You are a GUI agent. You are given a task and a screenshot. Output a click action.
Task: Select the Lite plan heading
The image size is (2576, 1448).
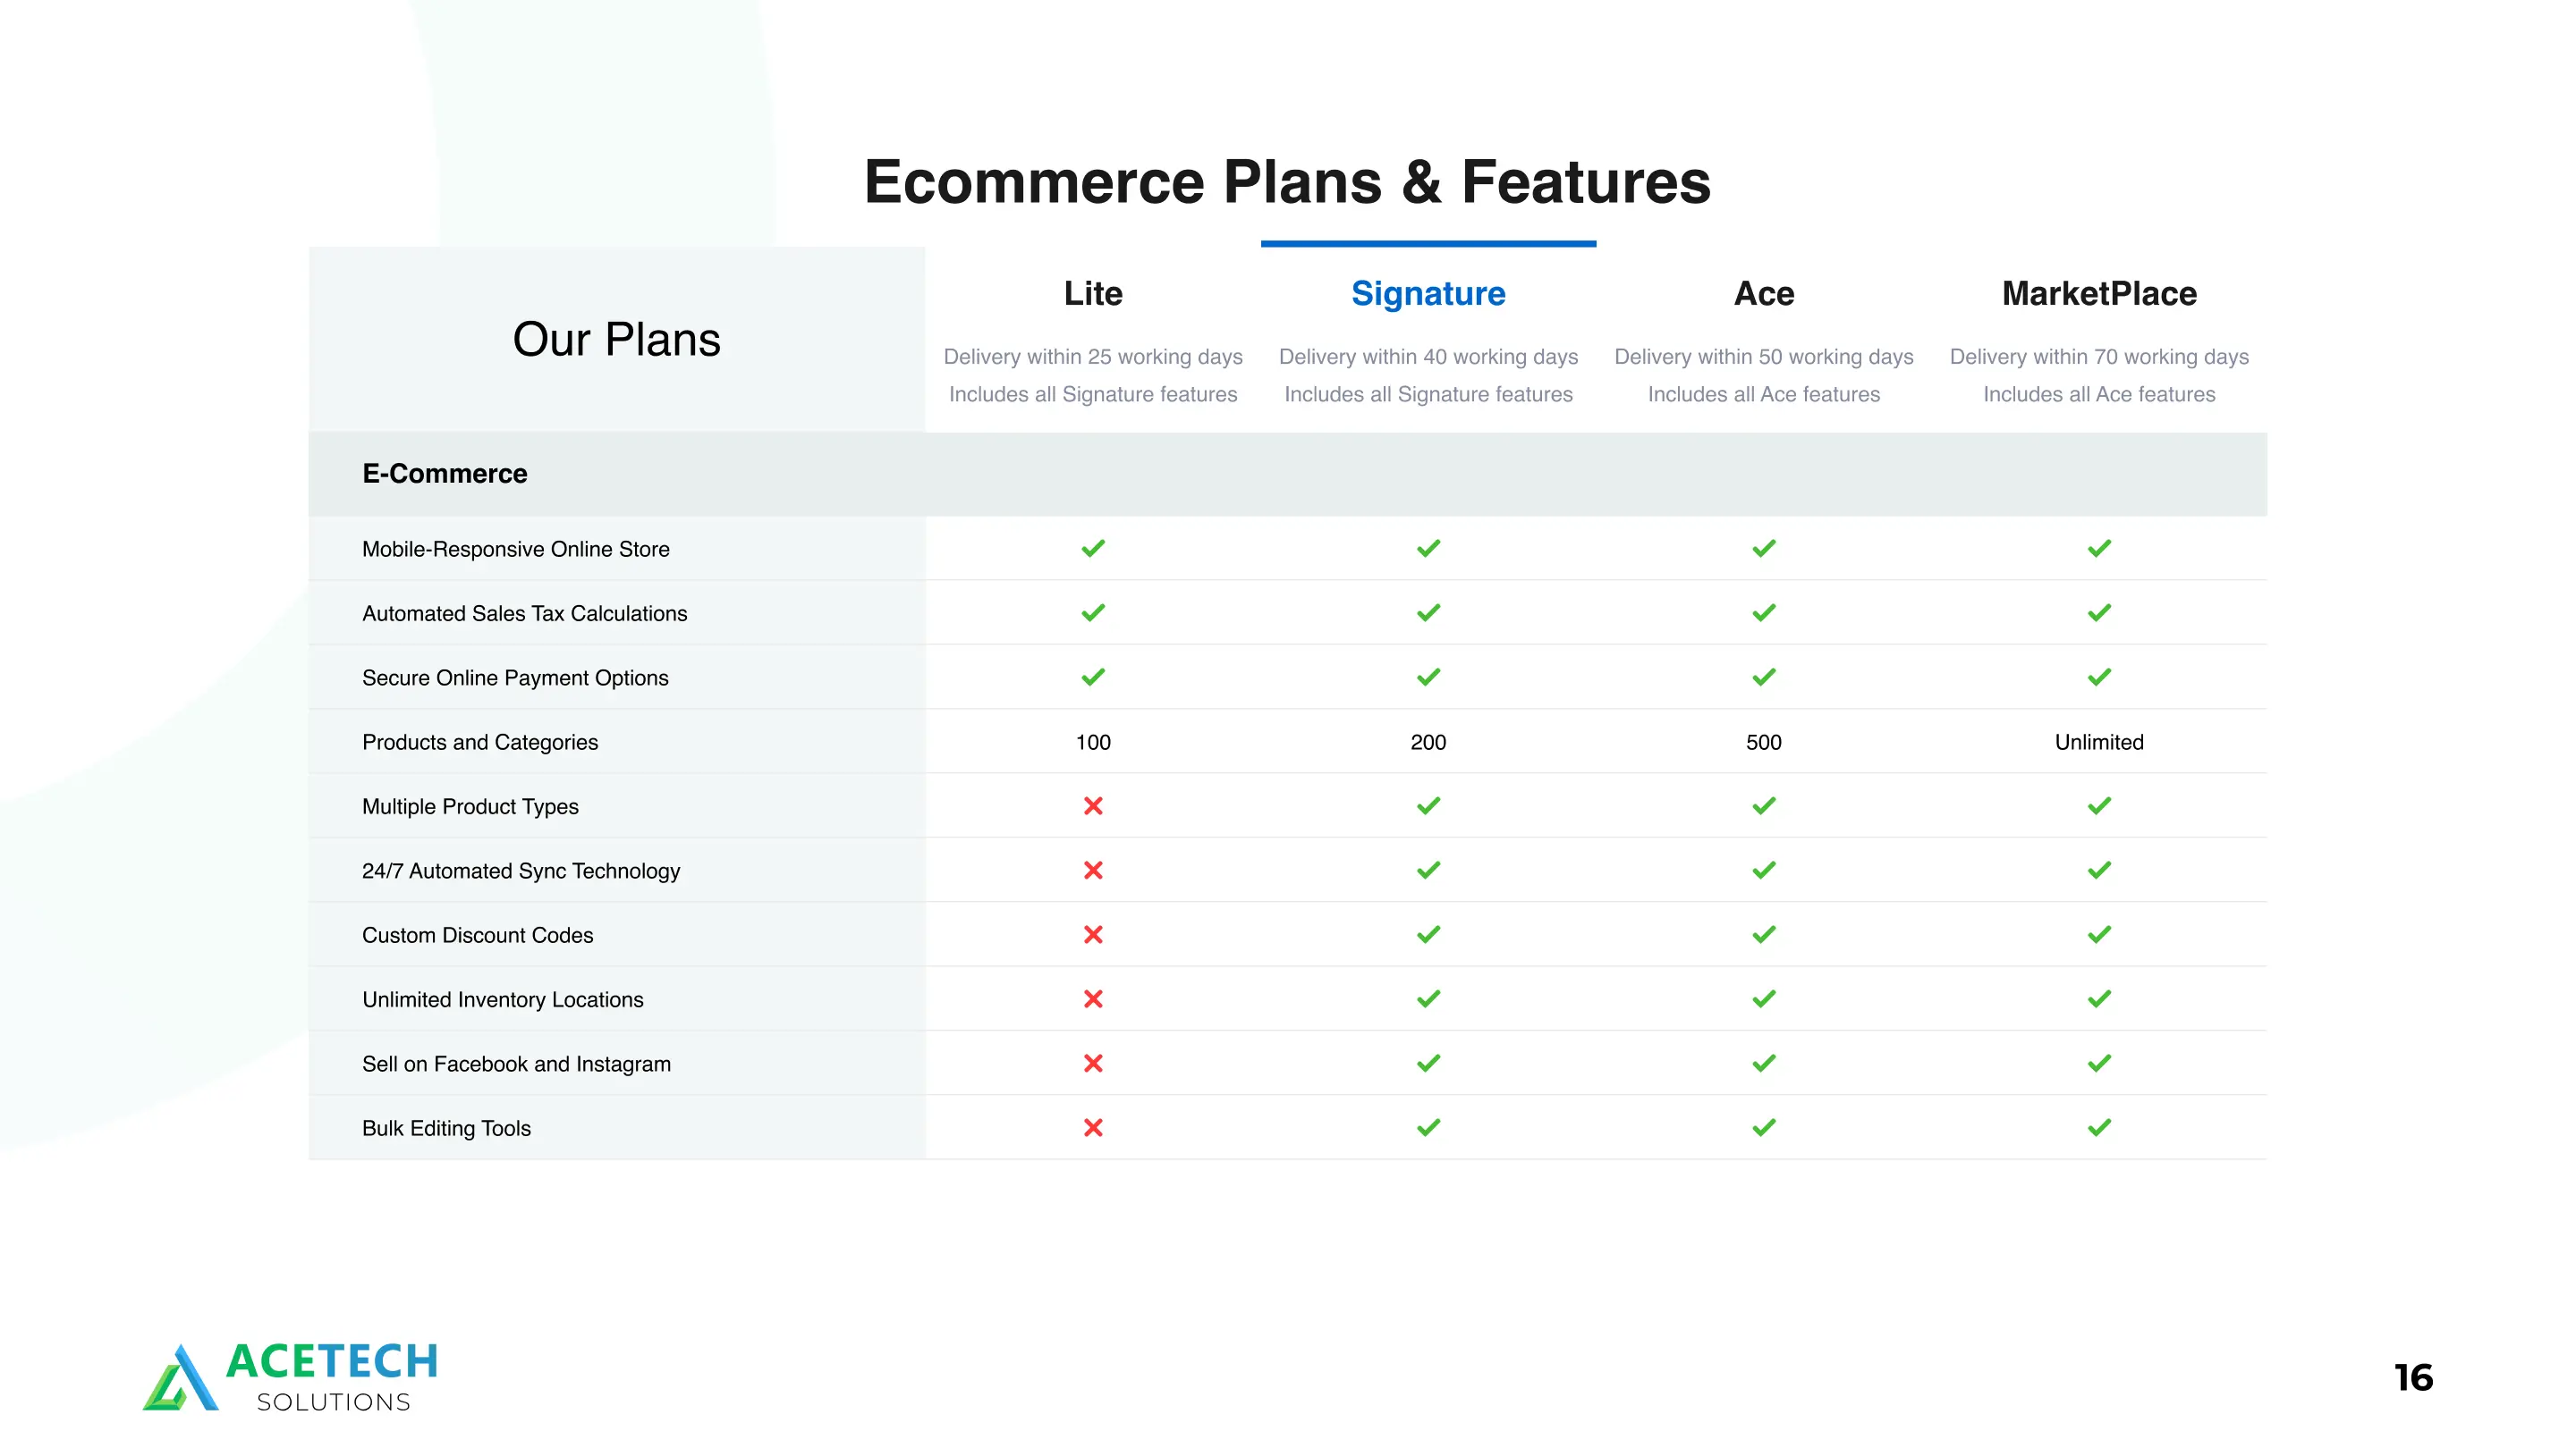pos(1093,294)
